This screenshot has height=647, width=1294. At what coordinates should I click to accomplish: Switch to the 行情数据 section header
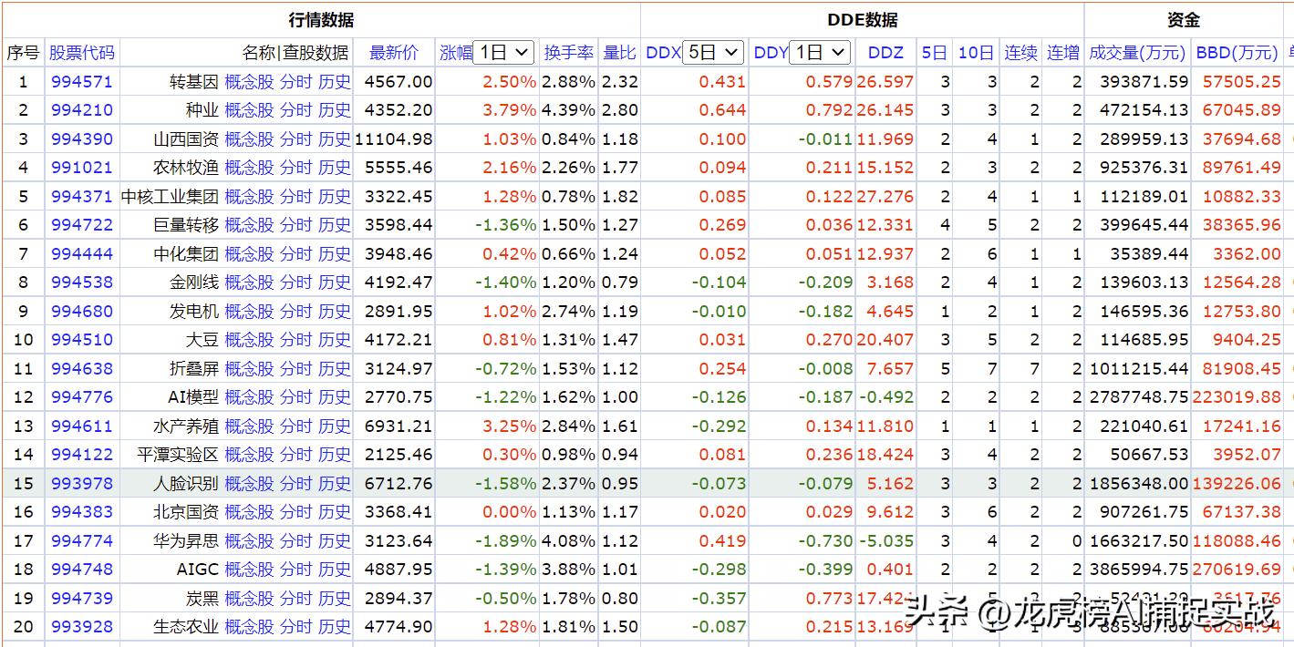319,18
